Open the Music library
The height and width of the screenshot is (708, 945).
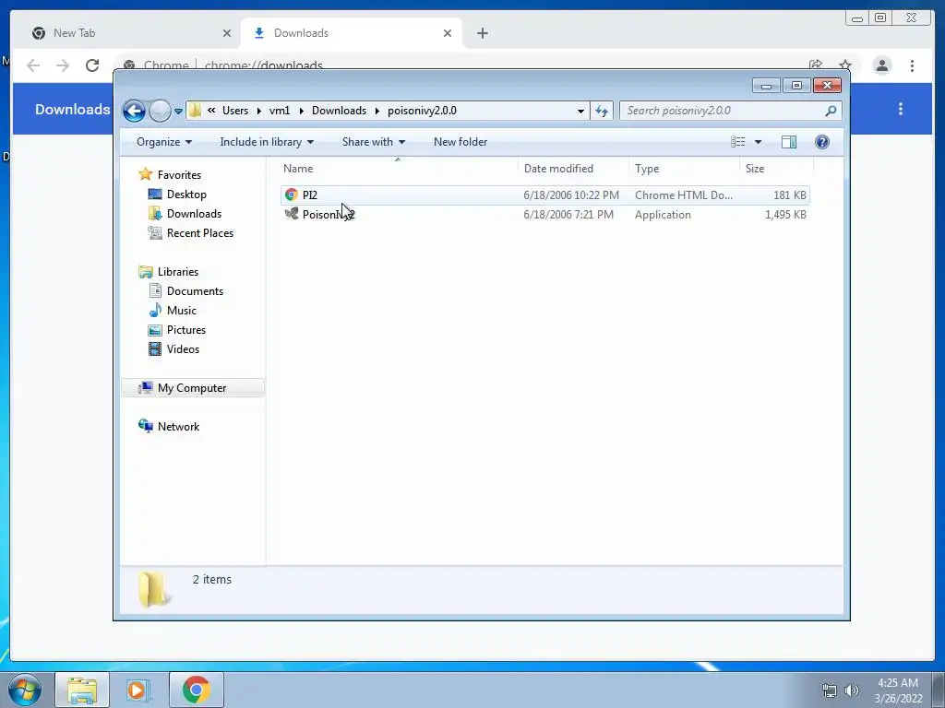(182, 310)
